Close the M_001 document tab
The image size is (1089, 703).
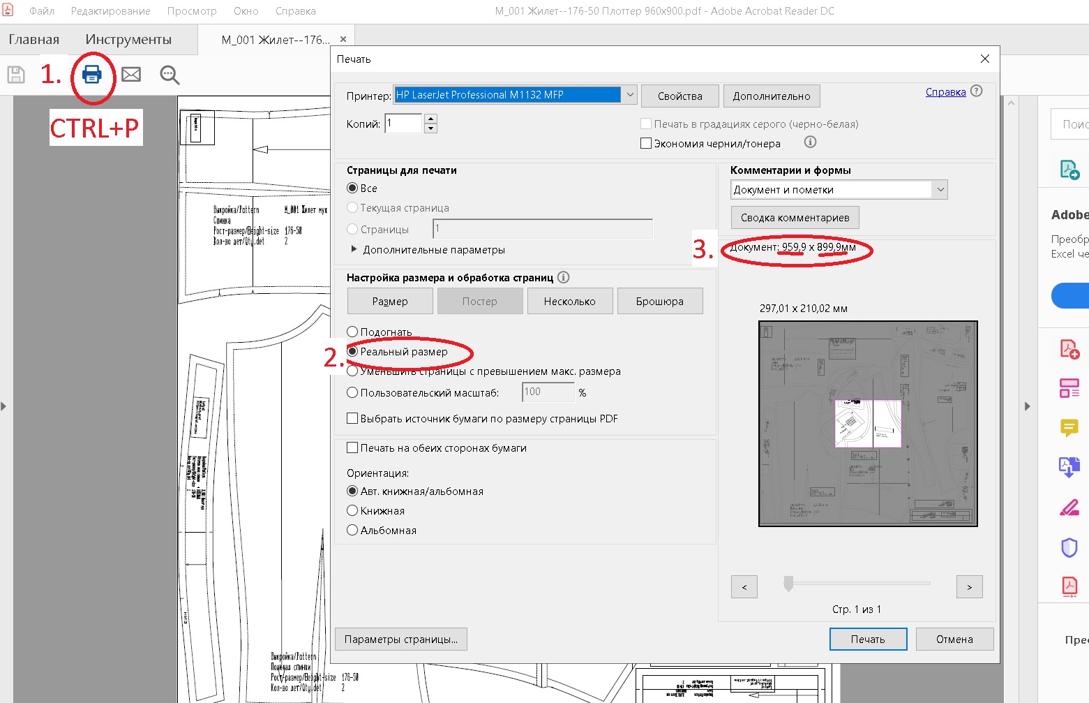tap(343, 39)
